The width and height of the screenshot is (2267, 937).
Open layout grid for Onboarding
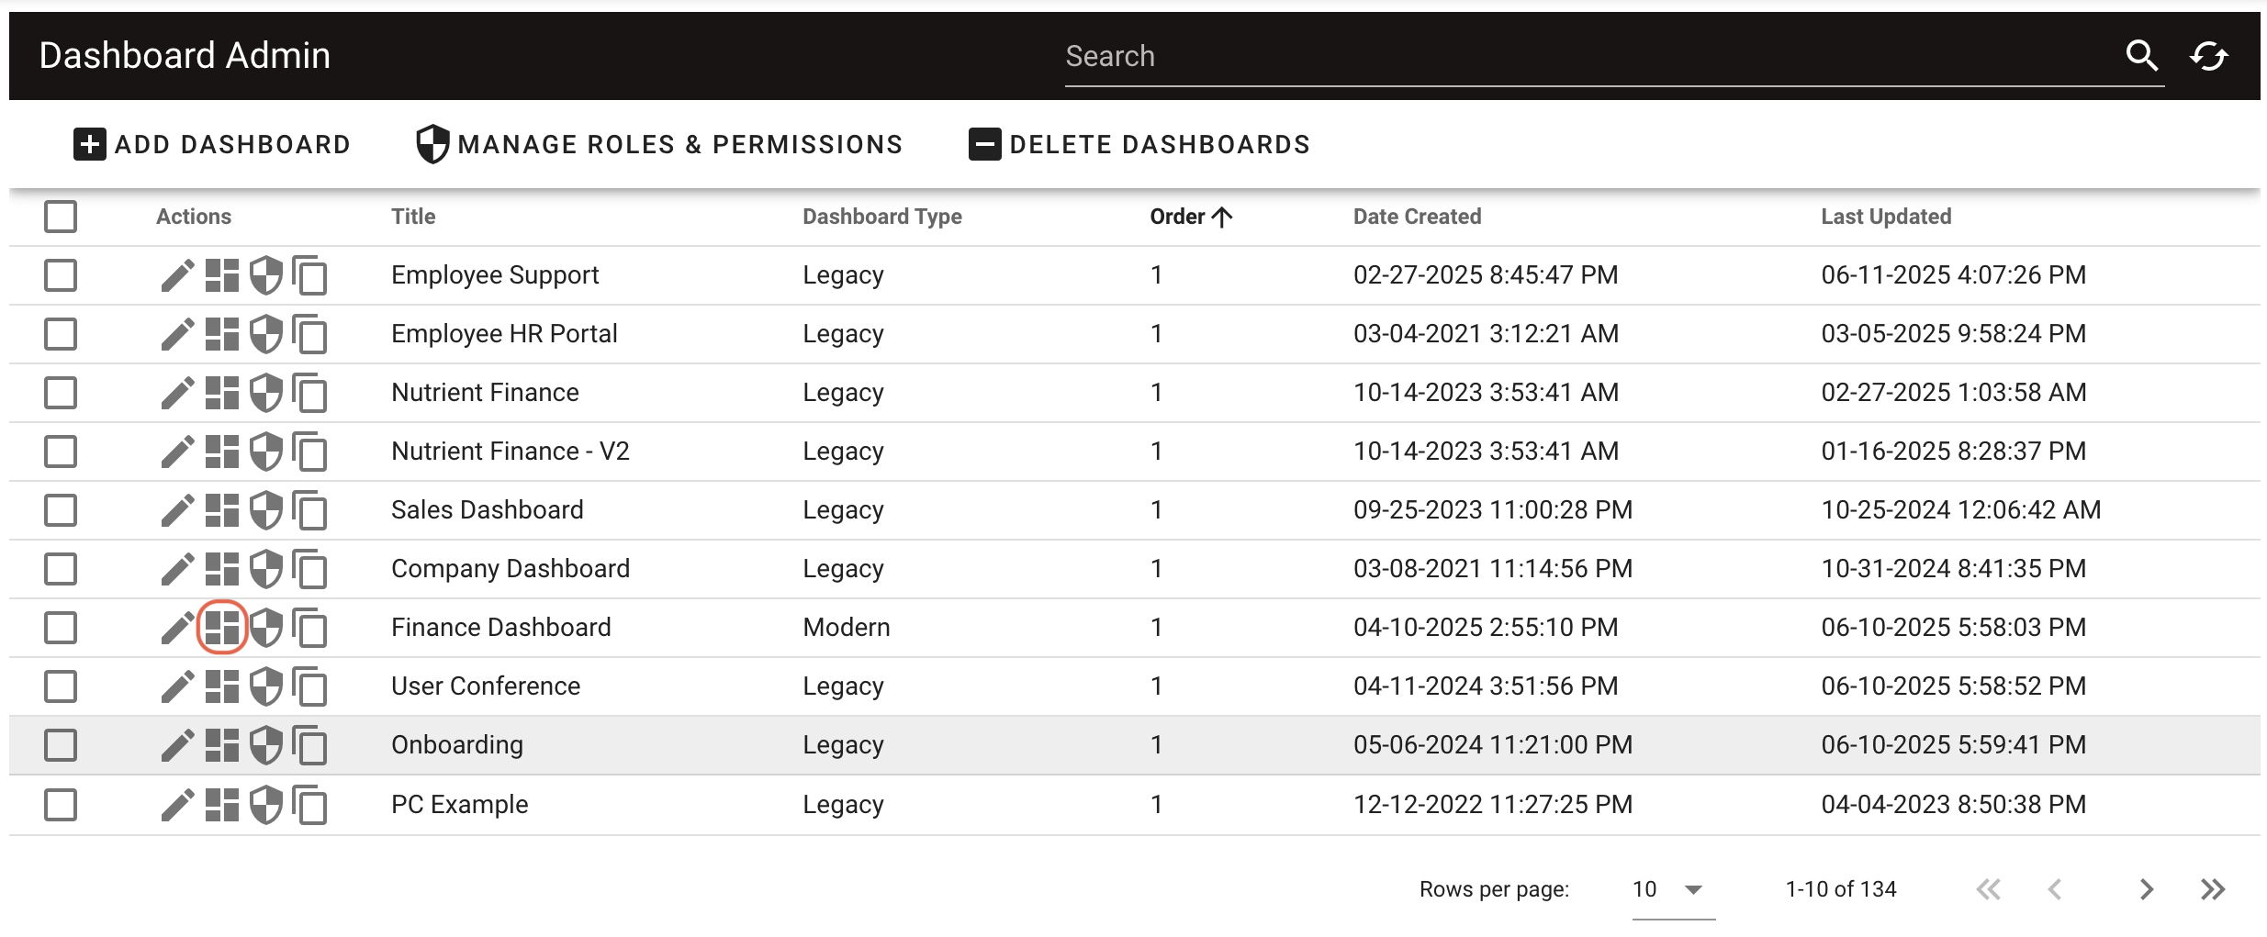coord(222,745)
